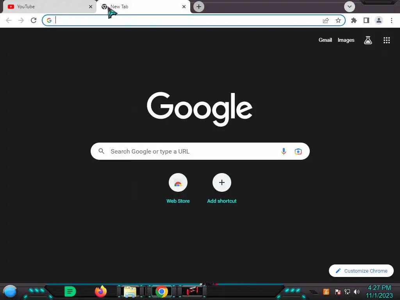Image resolution: width=400 pixels, height=300 pixels.
Task: Open the Google apps grid
Action: pos(387,40)
